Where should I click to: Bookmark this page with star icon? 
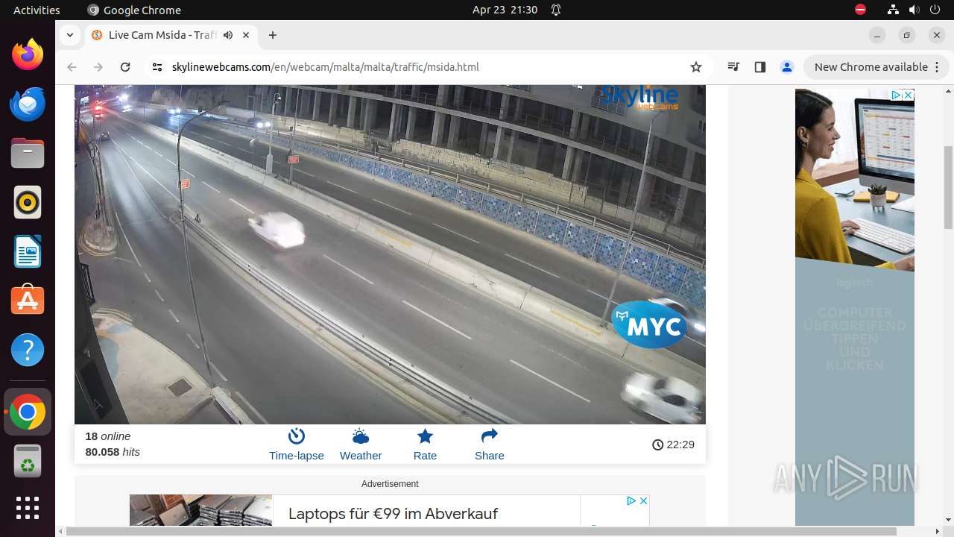pos(696,67)
